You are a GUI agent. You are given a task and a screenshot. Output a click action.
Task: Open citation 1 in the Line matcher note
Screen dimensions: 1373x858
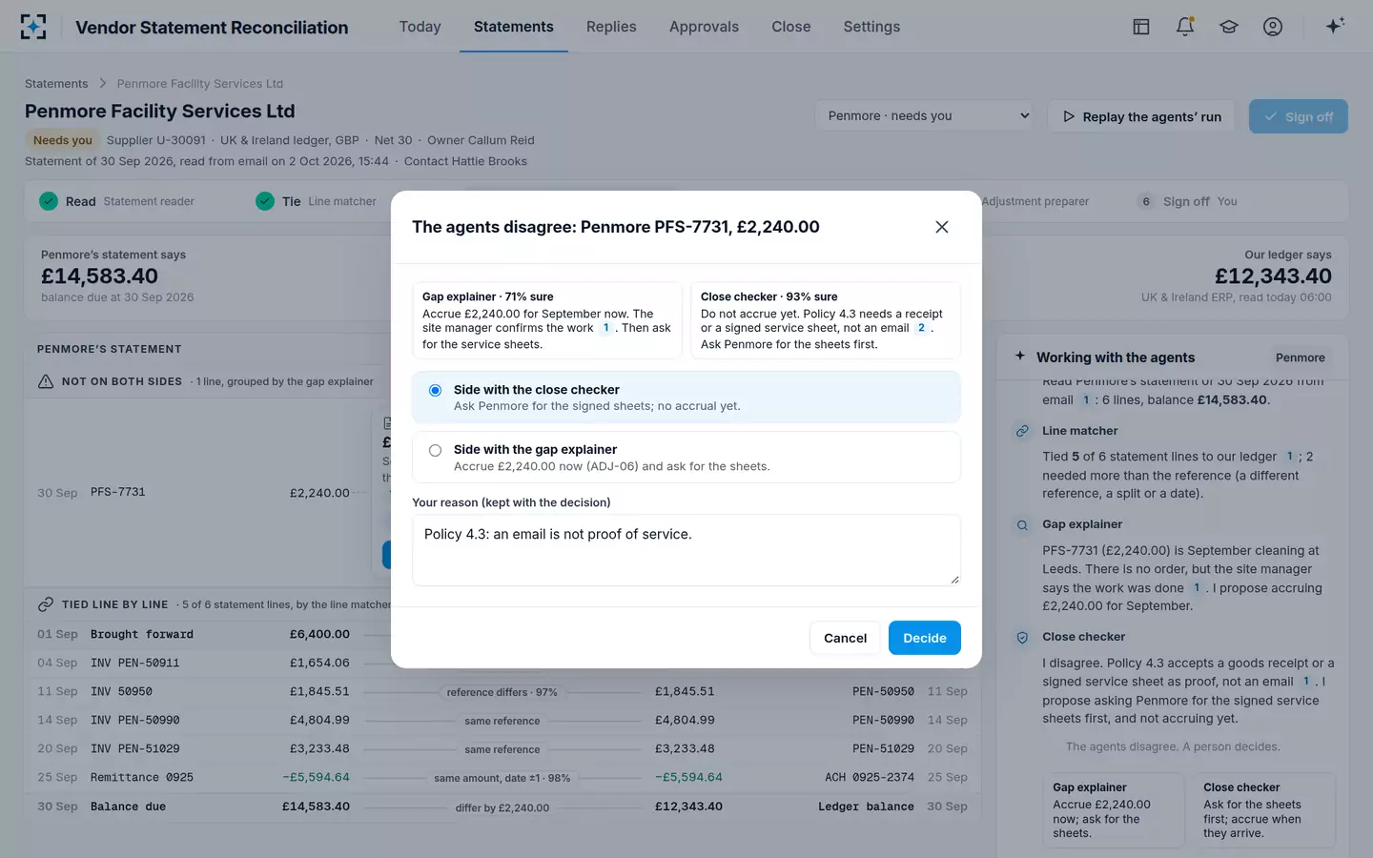[1289, 457]
